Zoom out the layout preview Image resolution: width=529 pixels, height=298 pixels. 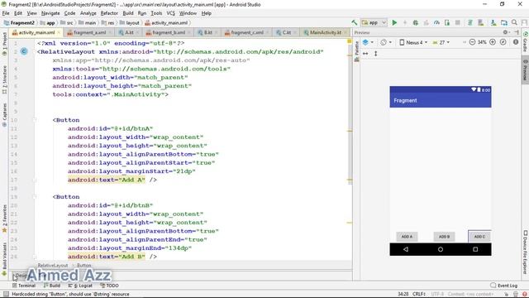click(472, 42)
